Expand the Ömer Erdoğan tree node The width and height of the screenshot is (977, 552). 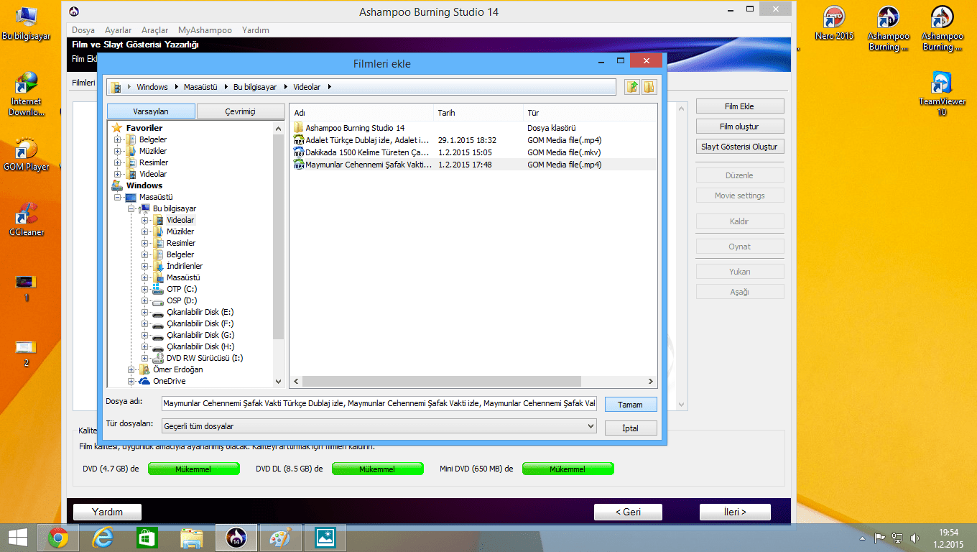[131, 370]
